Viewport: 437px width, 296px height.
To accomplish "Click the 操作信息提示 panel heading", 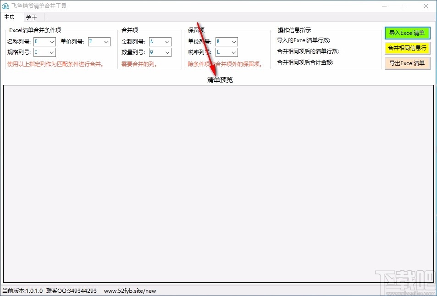I will (x=293, y=29).
